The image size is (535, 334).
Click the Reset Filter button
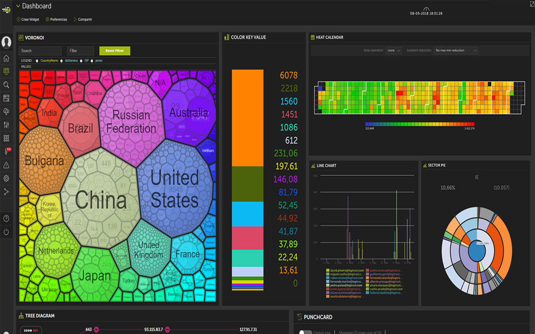(x=115, y=51)
